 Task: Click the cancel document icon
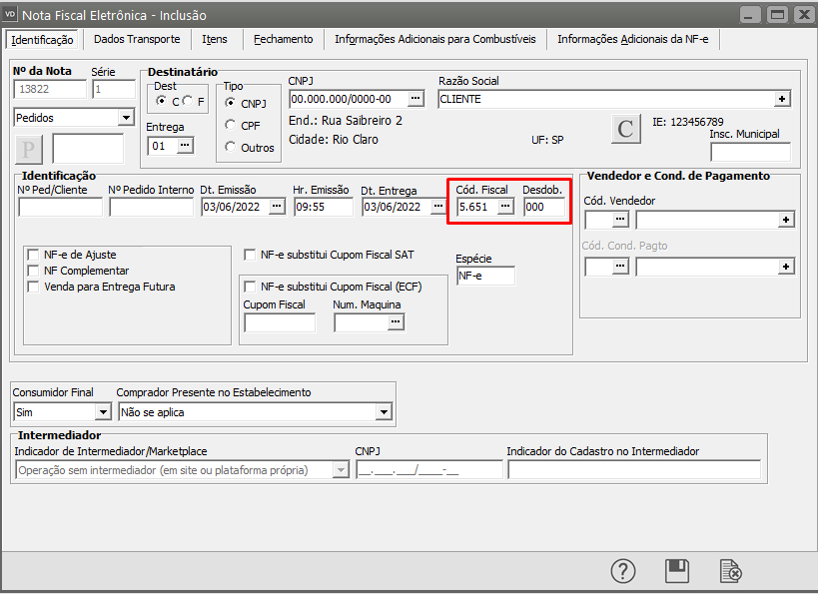(731, 570)
